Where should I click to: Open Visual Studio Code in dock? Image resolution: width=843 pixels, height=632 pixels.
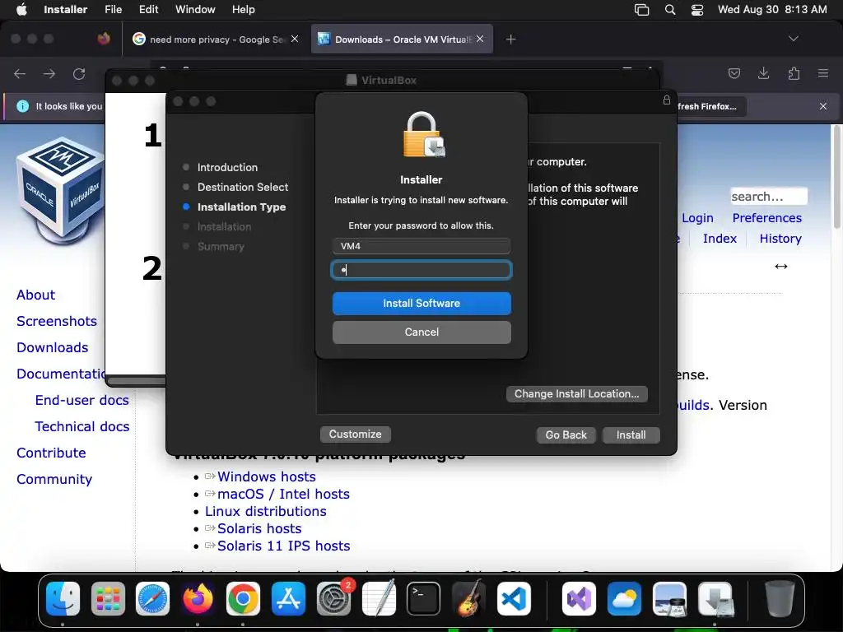point(514,599)
